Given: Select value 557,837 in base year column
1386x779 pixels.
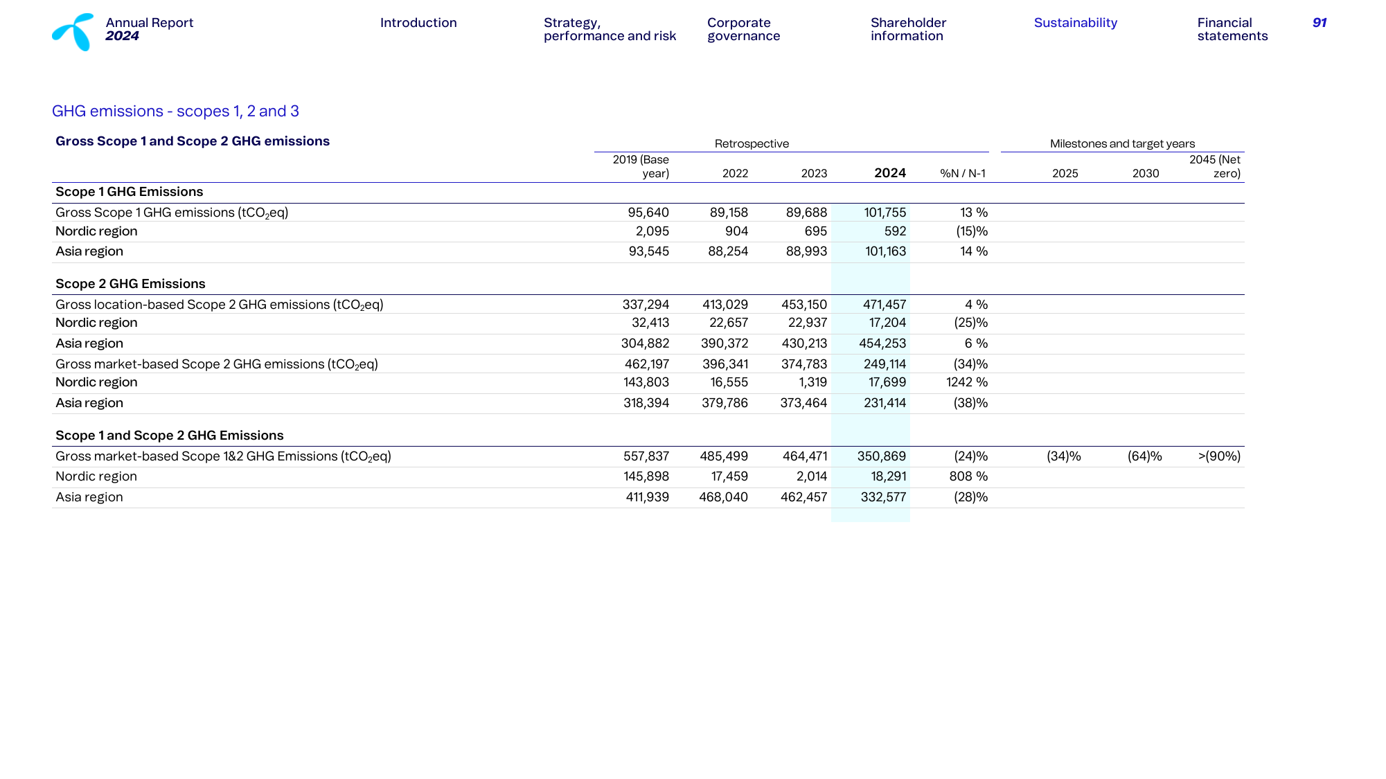Looking at the screenshot, I should [646, 456].
